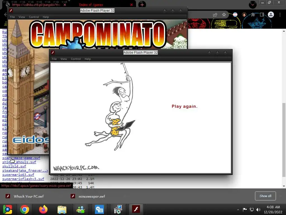
Task: Open skullkid.swf link
Action: (x=14, y=166)
